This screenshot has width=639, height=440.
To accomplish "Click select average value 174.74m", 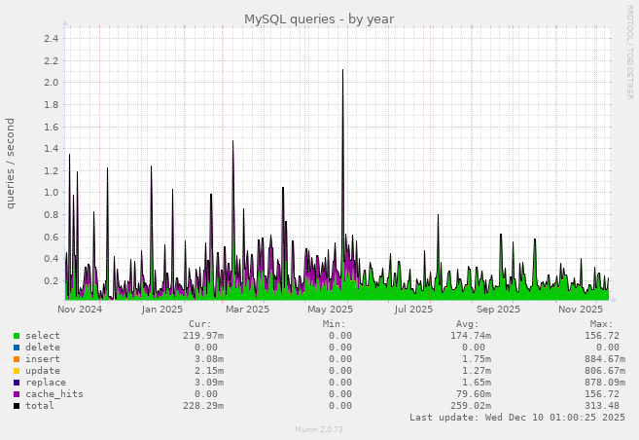I will pos(471,336).
